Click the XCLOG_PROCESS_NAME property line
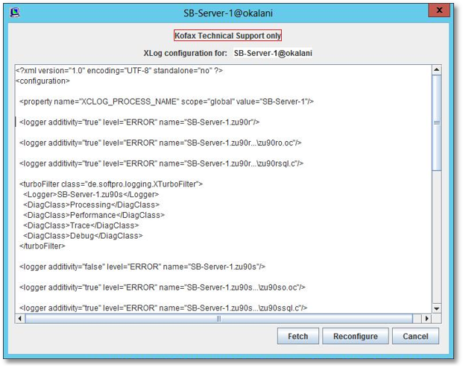Viewport: 463px width, 368px height. [149, 101]
